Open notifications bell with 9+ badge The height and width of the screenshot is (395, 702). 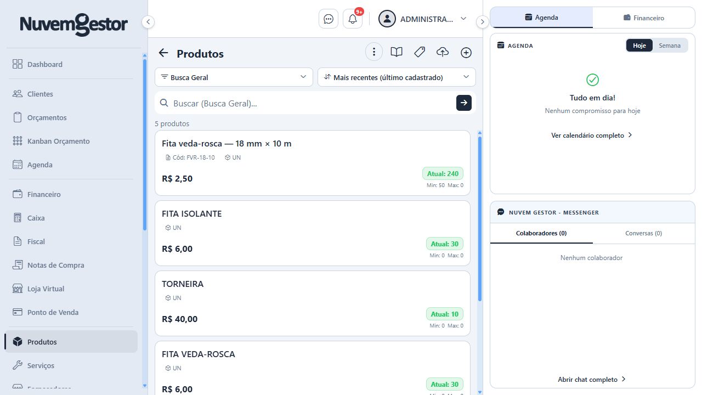[x=353, y=19]
